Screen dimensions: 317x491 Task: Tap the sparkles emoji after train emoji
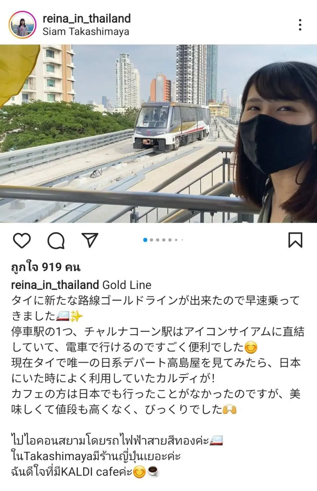point(76,316)
